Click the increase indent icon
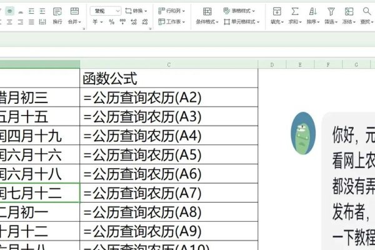 (42, 11)
